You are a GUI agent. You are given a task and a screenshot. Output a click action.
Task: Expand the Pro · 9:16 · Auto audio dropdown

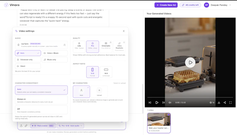[70, 126]
